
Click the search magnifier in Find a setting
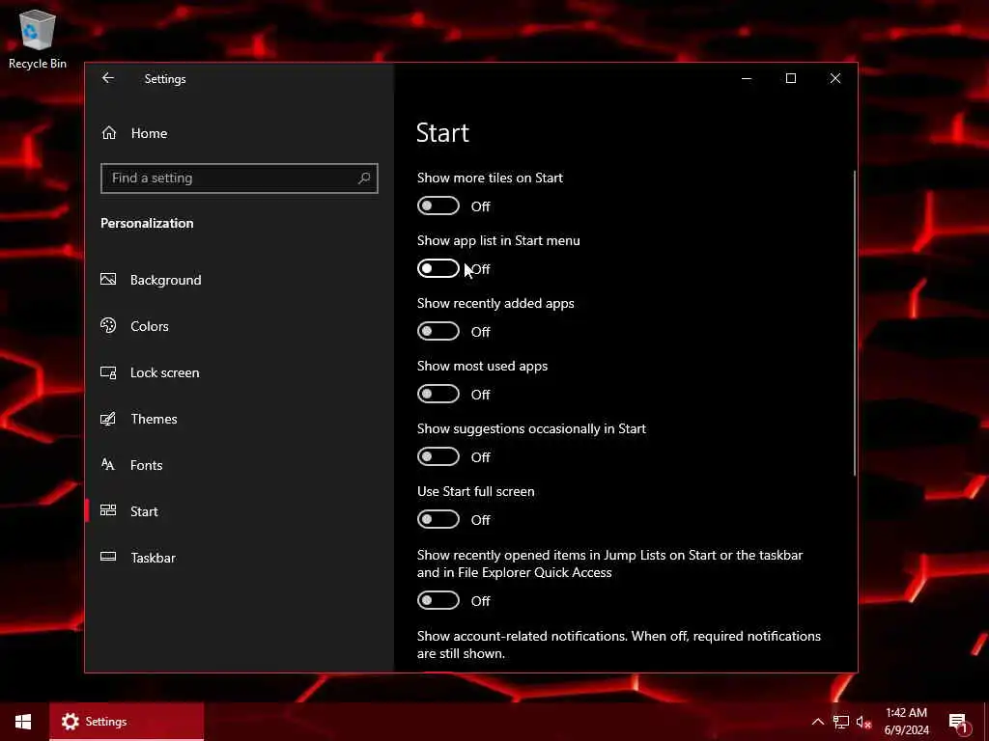pos(364,178)
